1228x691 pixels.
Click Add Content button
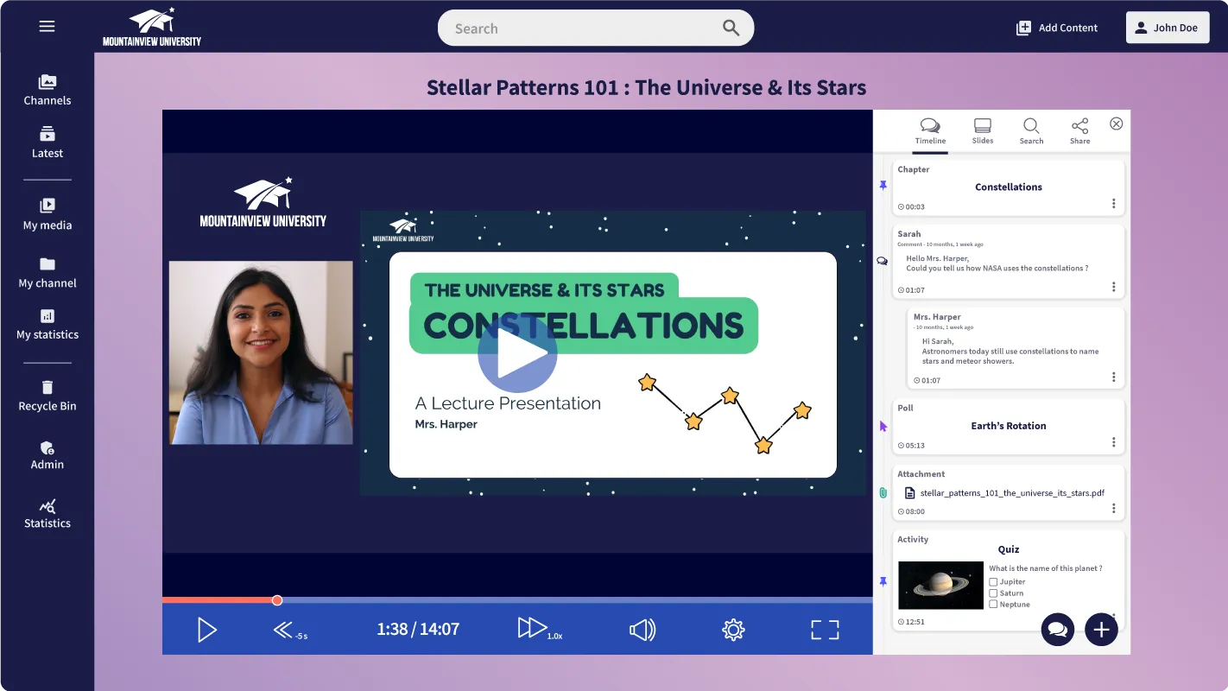pos(1057,28)
